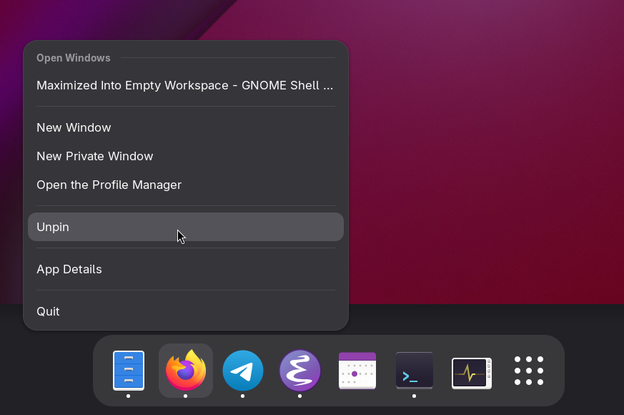
Task: Select the Maximized Into Empty Workspace window
Action: point(185,85)
